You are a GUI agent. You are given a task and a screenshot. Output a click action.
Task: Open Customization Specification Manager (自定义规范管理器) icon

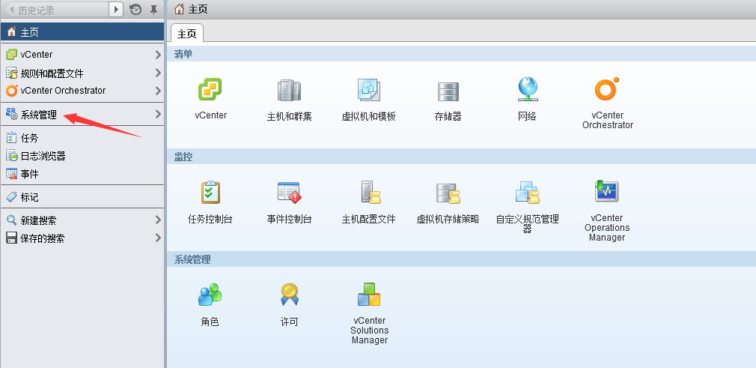(527, 193)
